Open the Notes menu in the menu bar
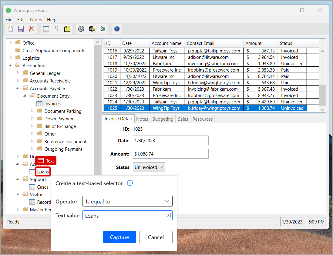The height and width of the screenshot is (255, 333). (36, 19)
